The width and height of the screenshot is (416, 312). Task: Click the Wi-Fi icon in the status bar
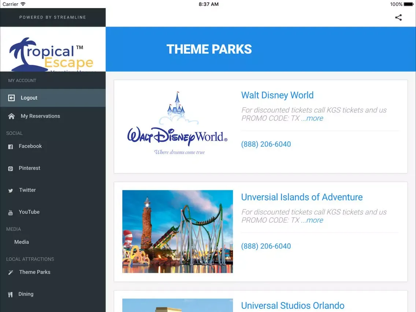23,4
